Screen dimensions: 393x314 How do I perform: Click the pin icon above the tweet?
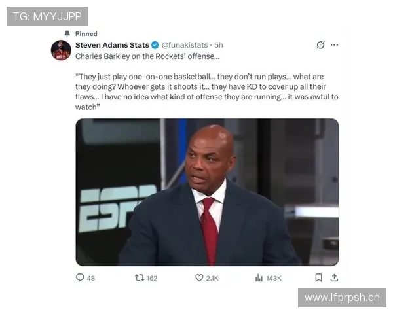click(x=67, y=34)
